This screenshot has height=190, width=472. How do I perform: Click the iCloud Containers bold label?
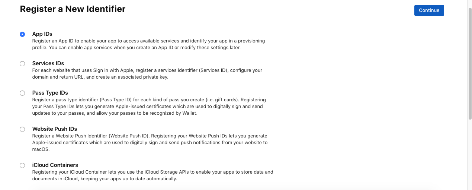click(55, 165)
